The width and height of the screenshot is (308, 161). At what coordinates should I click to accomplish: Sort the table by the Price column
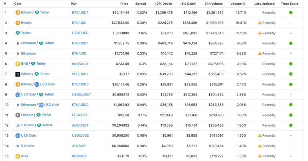tap(124, 3)
